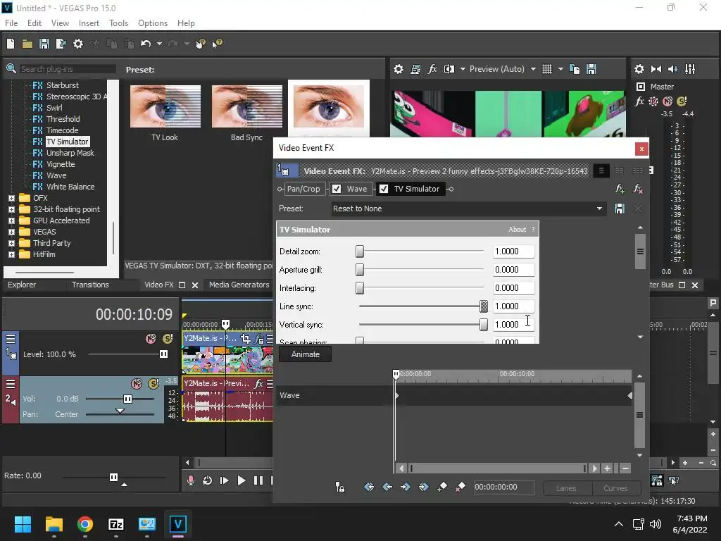Screen dimensions: 721x541
Task: Mute audio track 2
Action: pyautogui.click(x=137, y=383)
